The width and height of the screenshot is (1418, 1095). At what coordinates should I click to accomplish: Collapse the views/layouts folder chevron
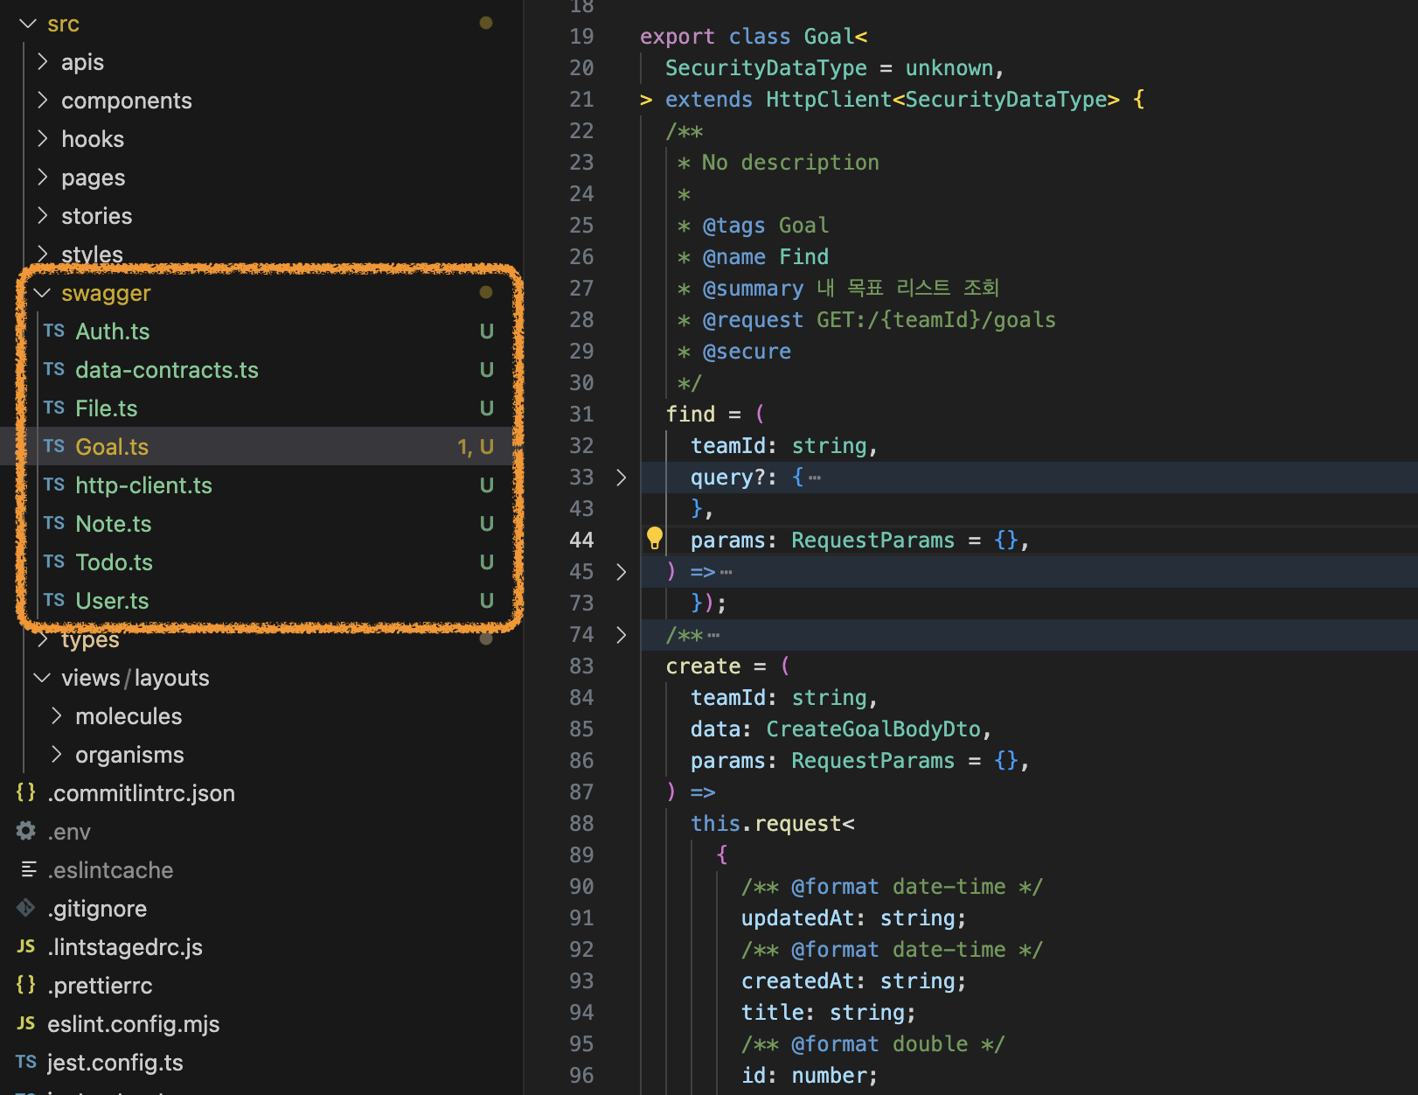point(42,677)
